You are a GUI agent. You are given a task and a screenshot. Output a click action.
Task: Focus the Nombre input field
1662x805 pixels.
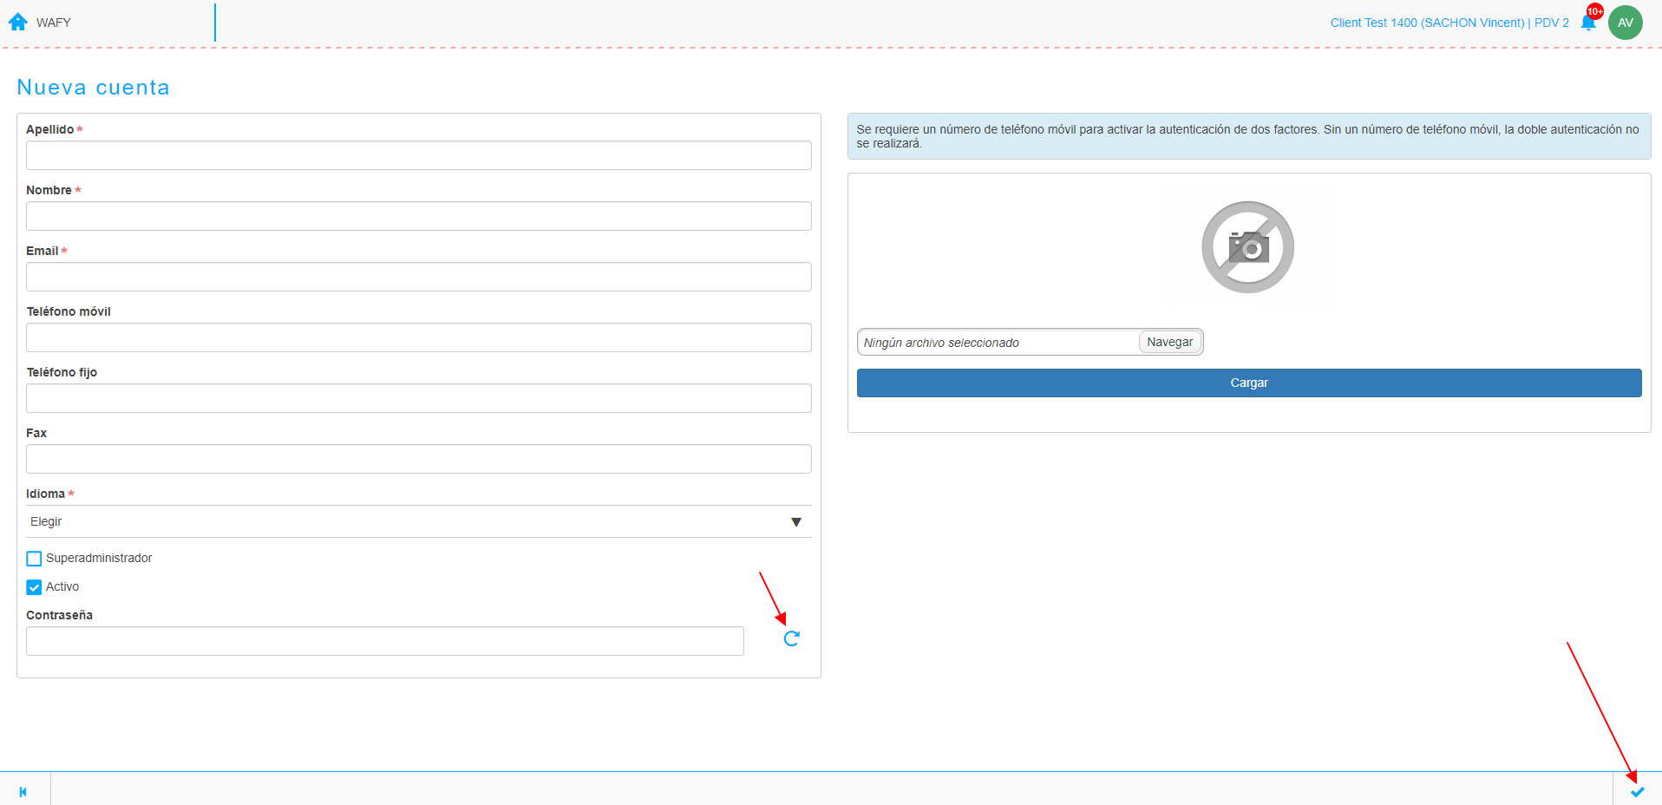(x=419, y=216)
